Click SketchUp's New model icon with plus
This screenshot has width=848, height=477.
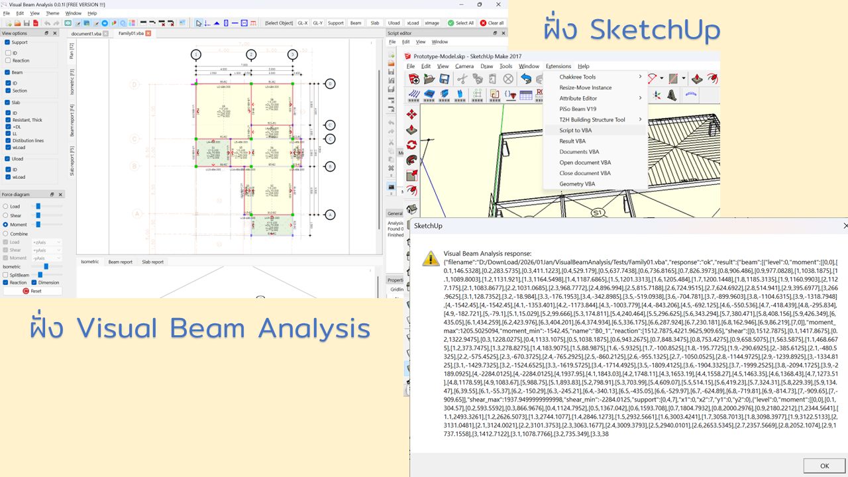point(414,79)
